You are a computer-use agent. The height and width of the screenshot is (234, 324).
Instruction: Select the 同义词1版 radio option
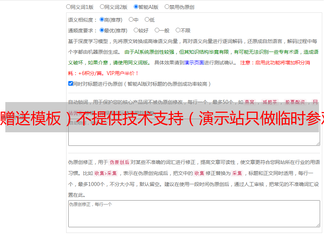click(69, 7)
